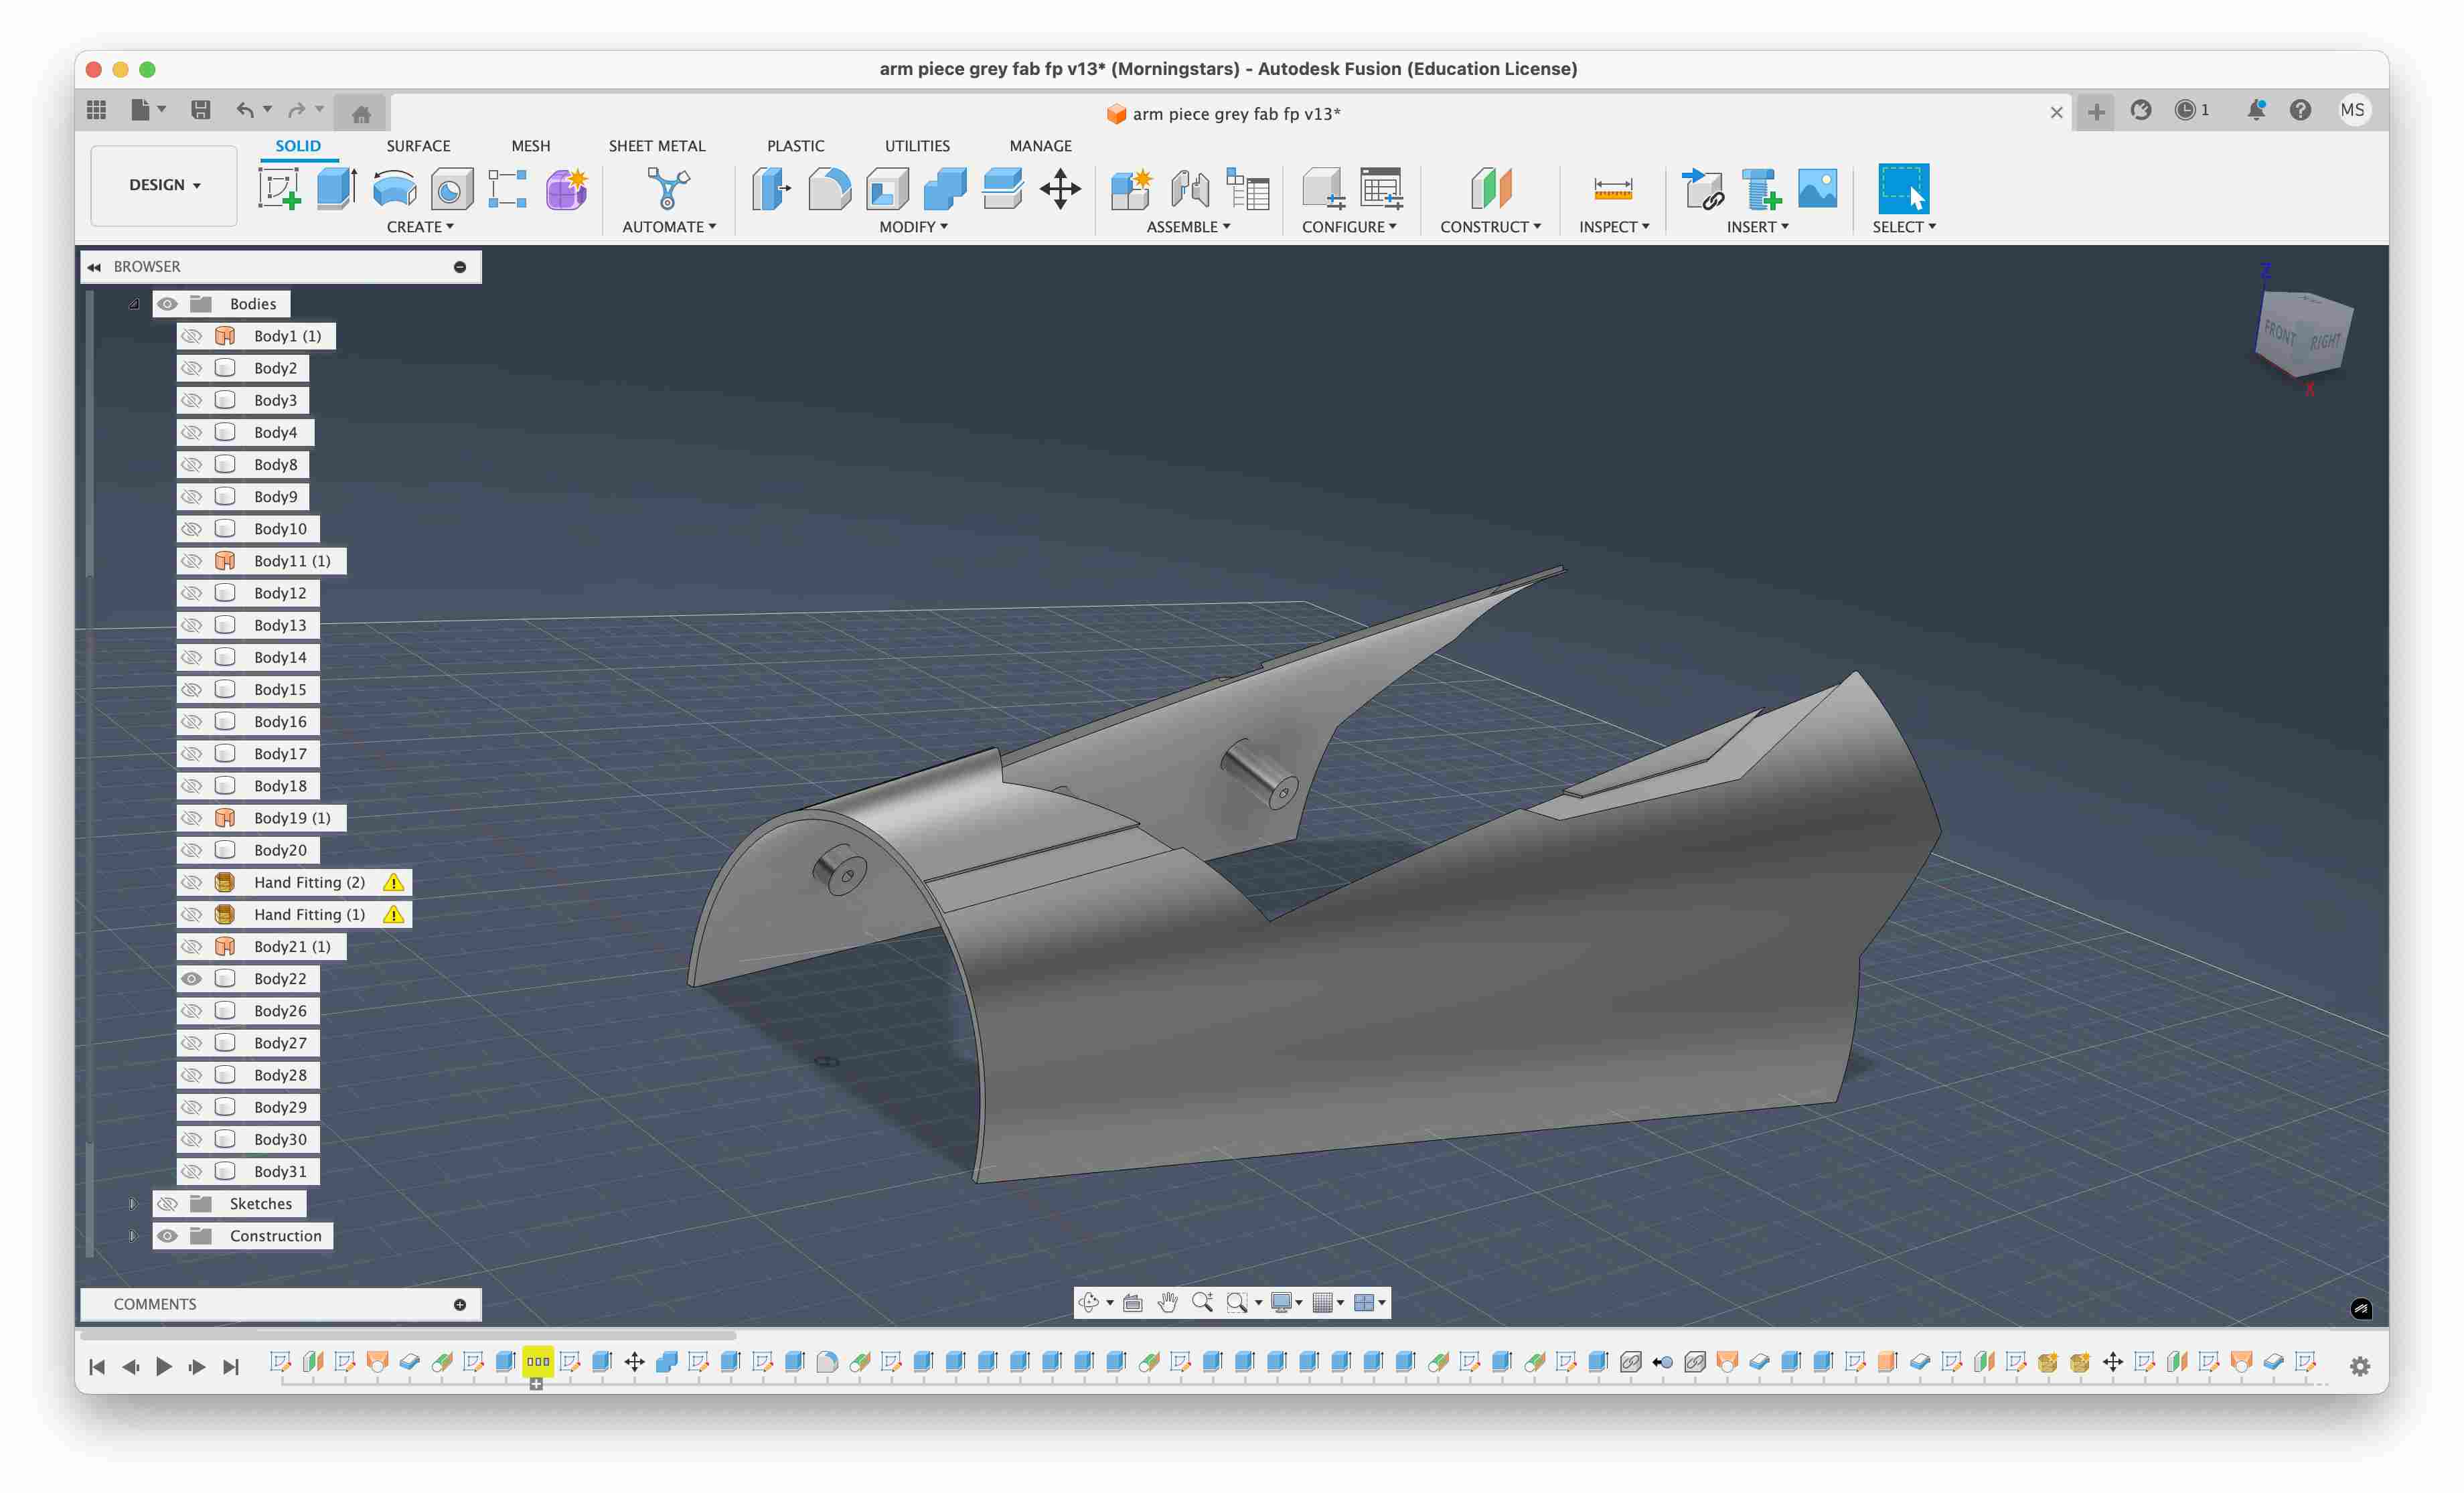The width and height of the screenshot is (2464, 1493).
Task: Switch to the MESH tab
Action: (530, 146)
